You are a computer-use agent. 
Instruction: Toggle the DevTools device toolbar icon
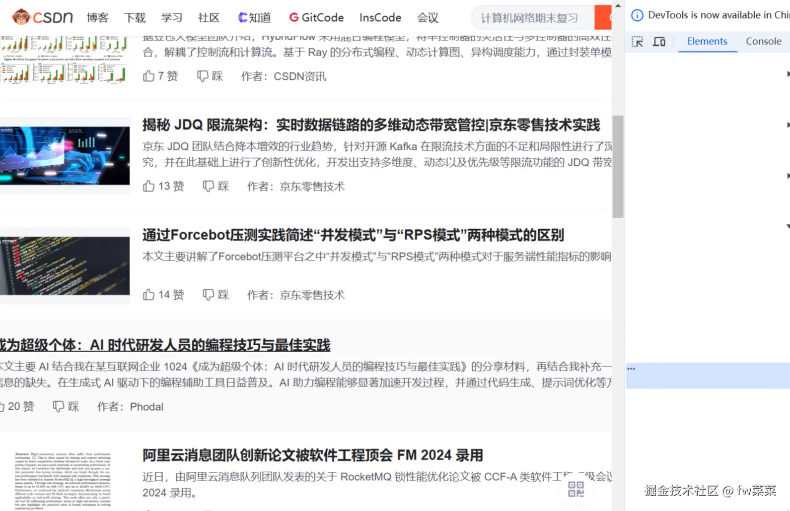point(659,42)
